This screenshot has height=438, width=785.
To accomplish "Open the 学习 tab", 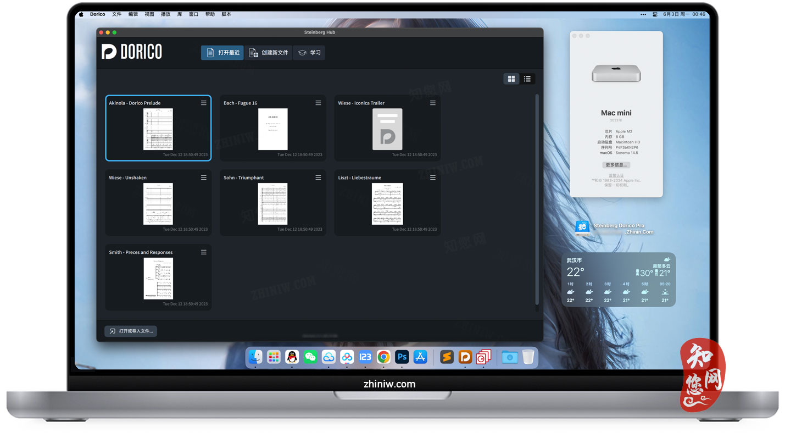I will (x=309, y=53).
